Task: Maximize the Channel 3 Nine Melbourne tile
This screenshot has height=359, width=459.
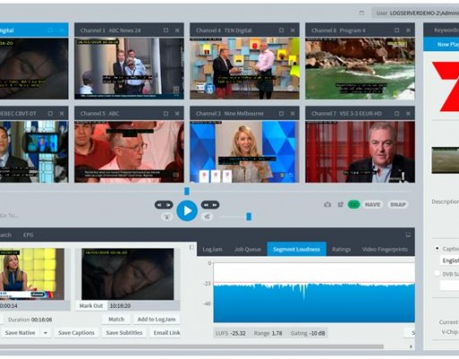Action: click(281, 113)
